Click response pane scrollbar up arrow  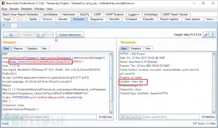tap(214, 53)
